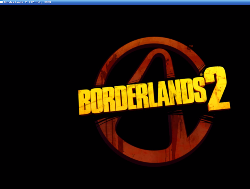The width and height of the screenshot is (250, 189).
Task: Click the window icon in the title bar
Action: 1,2
